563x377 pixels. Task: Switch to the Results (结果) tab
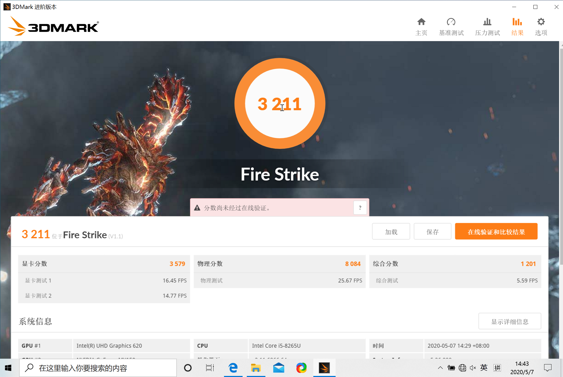tap(517, 27)
